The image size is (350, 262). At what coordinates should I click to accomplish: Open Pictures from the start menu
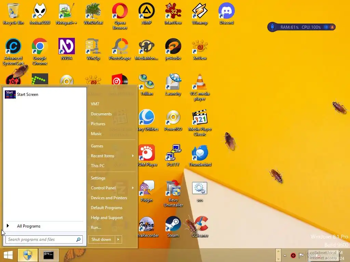[98, 123]
